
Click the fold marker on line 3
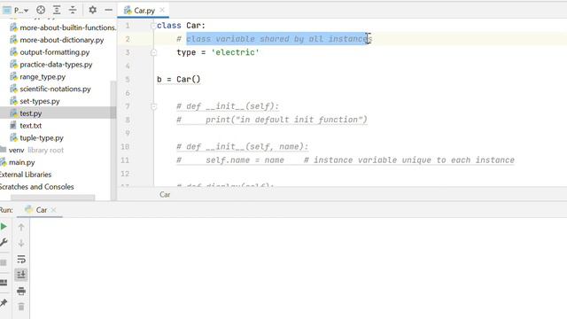(153, 52)
